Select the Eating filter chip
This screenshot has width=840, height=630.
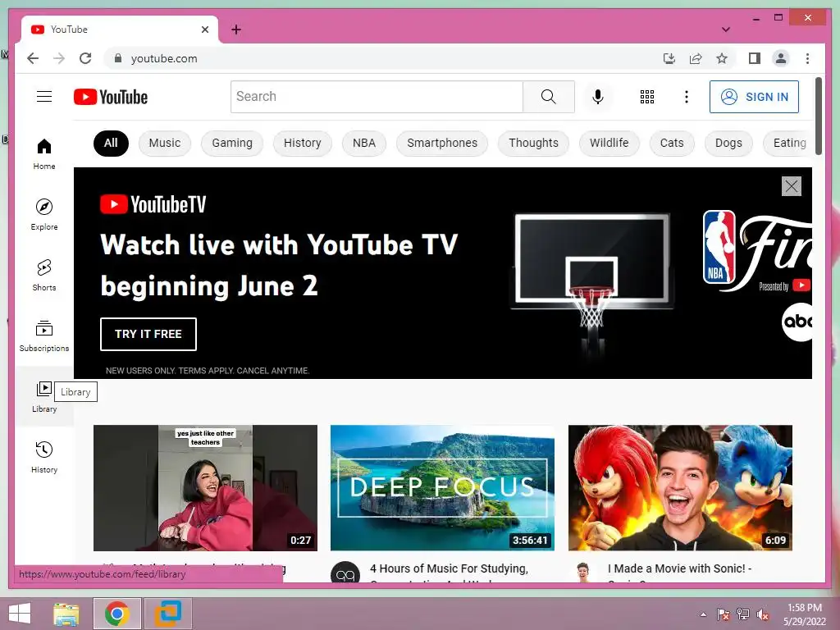pyautogui.click(x=787, y=143)
